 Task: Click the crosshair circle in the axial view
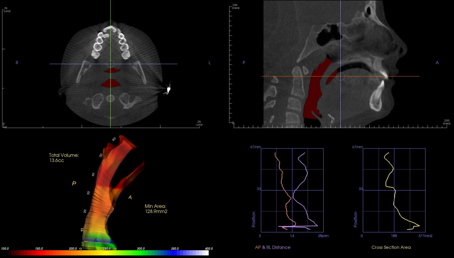tap(110, 64)
